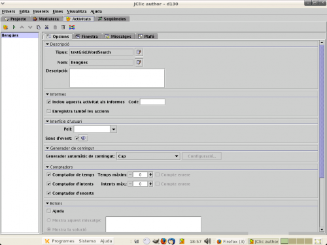Viewport: 327px width, 245px height.
Task: Click the copy attributes colored-squares icon
Action: [72, 27]
